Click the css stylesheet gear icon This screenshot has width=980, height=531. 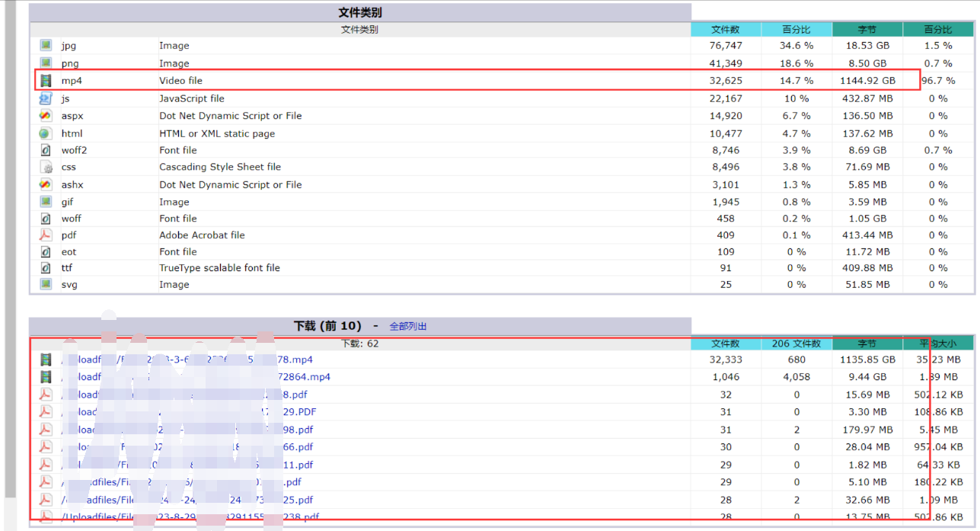(46, 167)
